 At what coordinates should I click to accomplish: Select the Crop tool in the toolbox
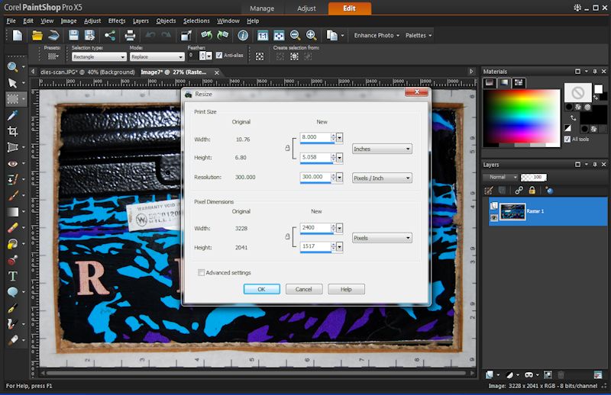pyautogui.click(x=12, y=131)
